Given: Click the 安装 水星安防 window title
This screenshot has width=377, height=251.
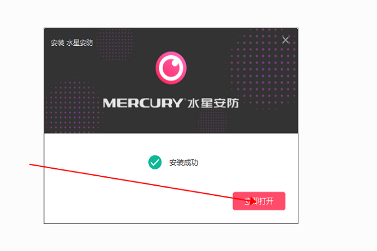Looking at the screenshot, I should pos(72,43).
